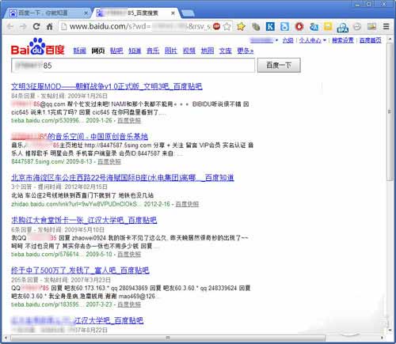The height and width of the screenshot is (344, 396).
Task: Open the 文库 category link
Action: tap(225, 51)
